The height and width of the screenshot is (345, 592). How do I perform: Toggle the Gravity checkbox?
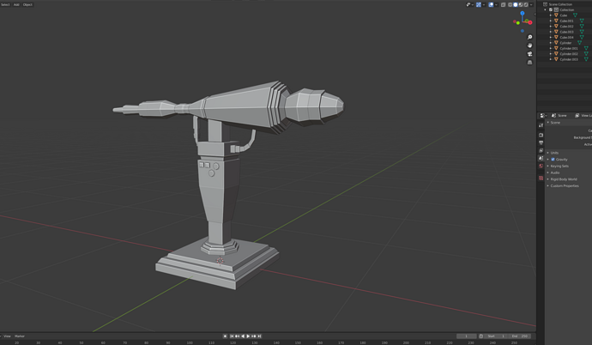[553, 160]
